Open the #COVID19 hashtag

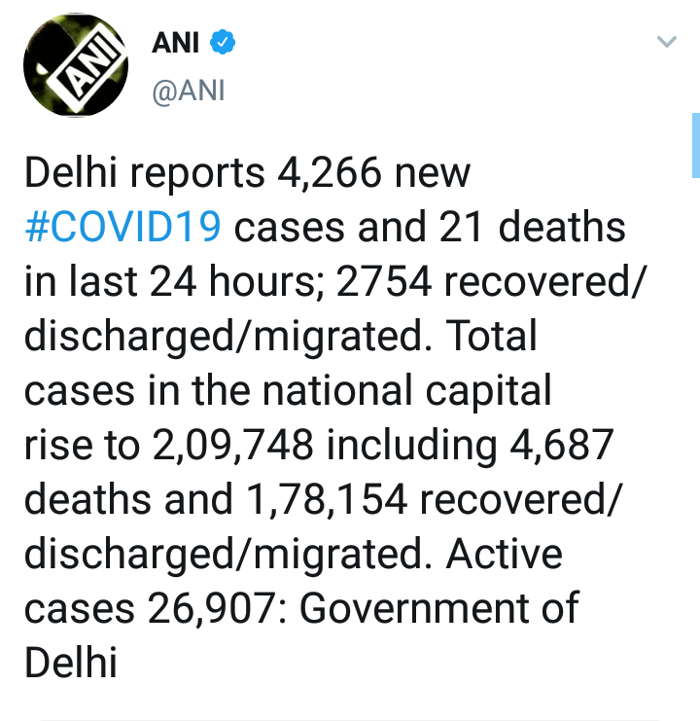123,228
